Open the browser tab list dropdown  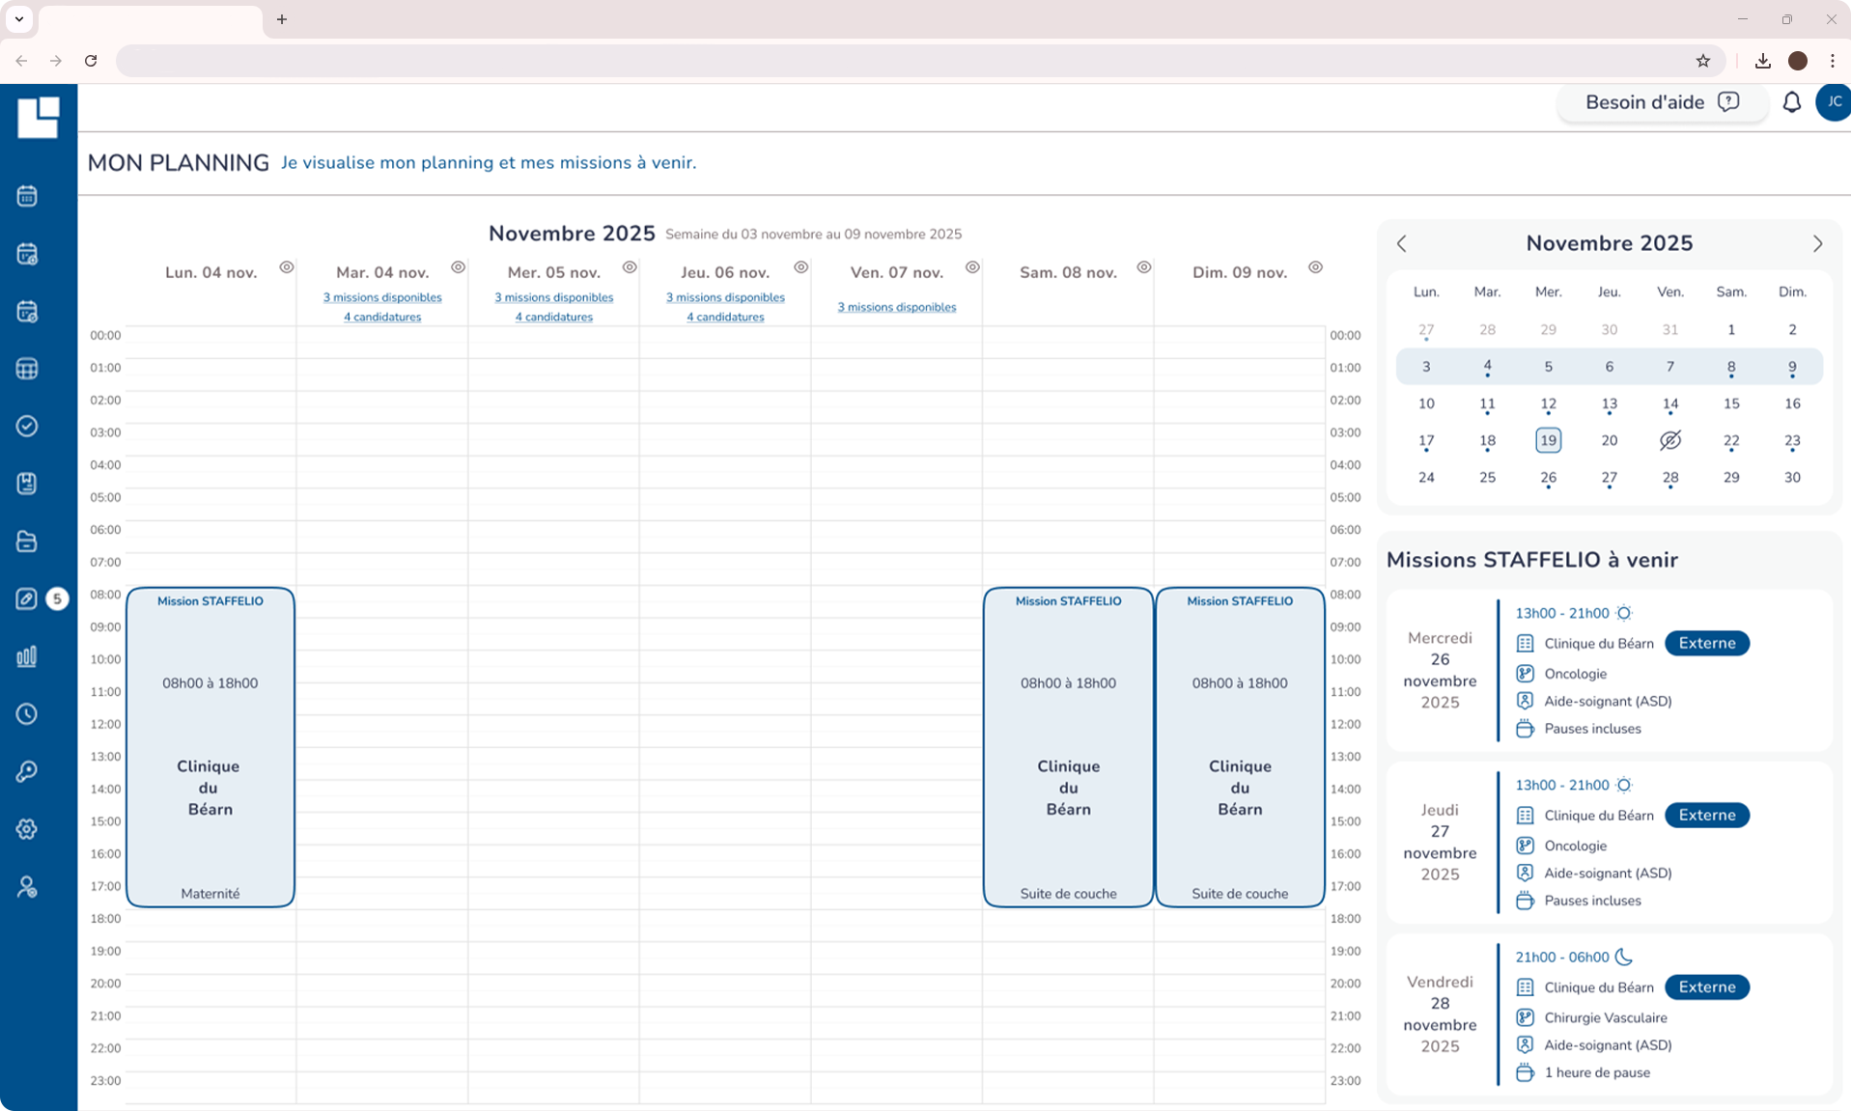click(18, 19)
